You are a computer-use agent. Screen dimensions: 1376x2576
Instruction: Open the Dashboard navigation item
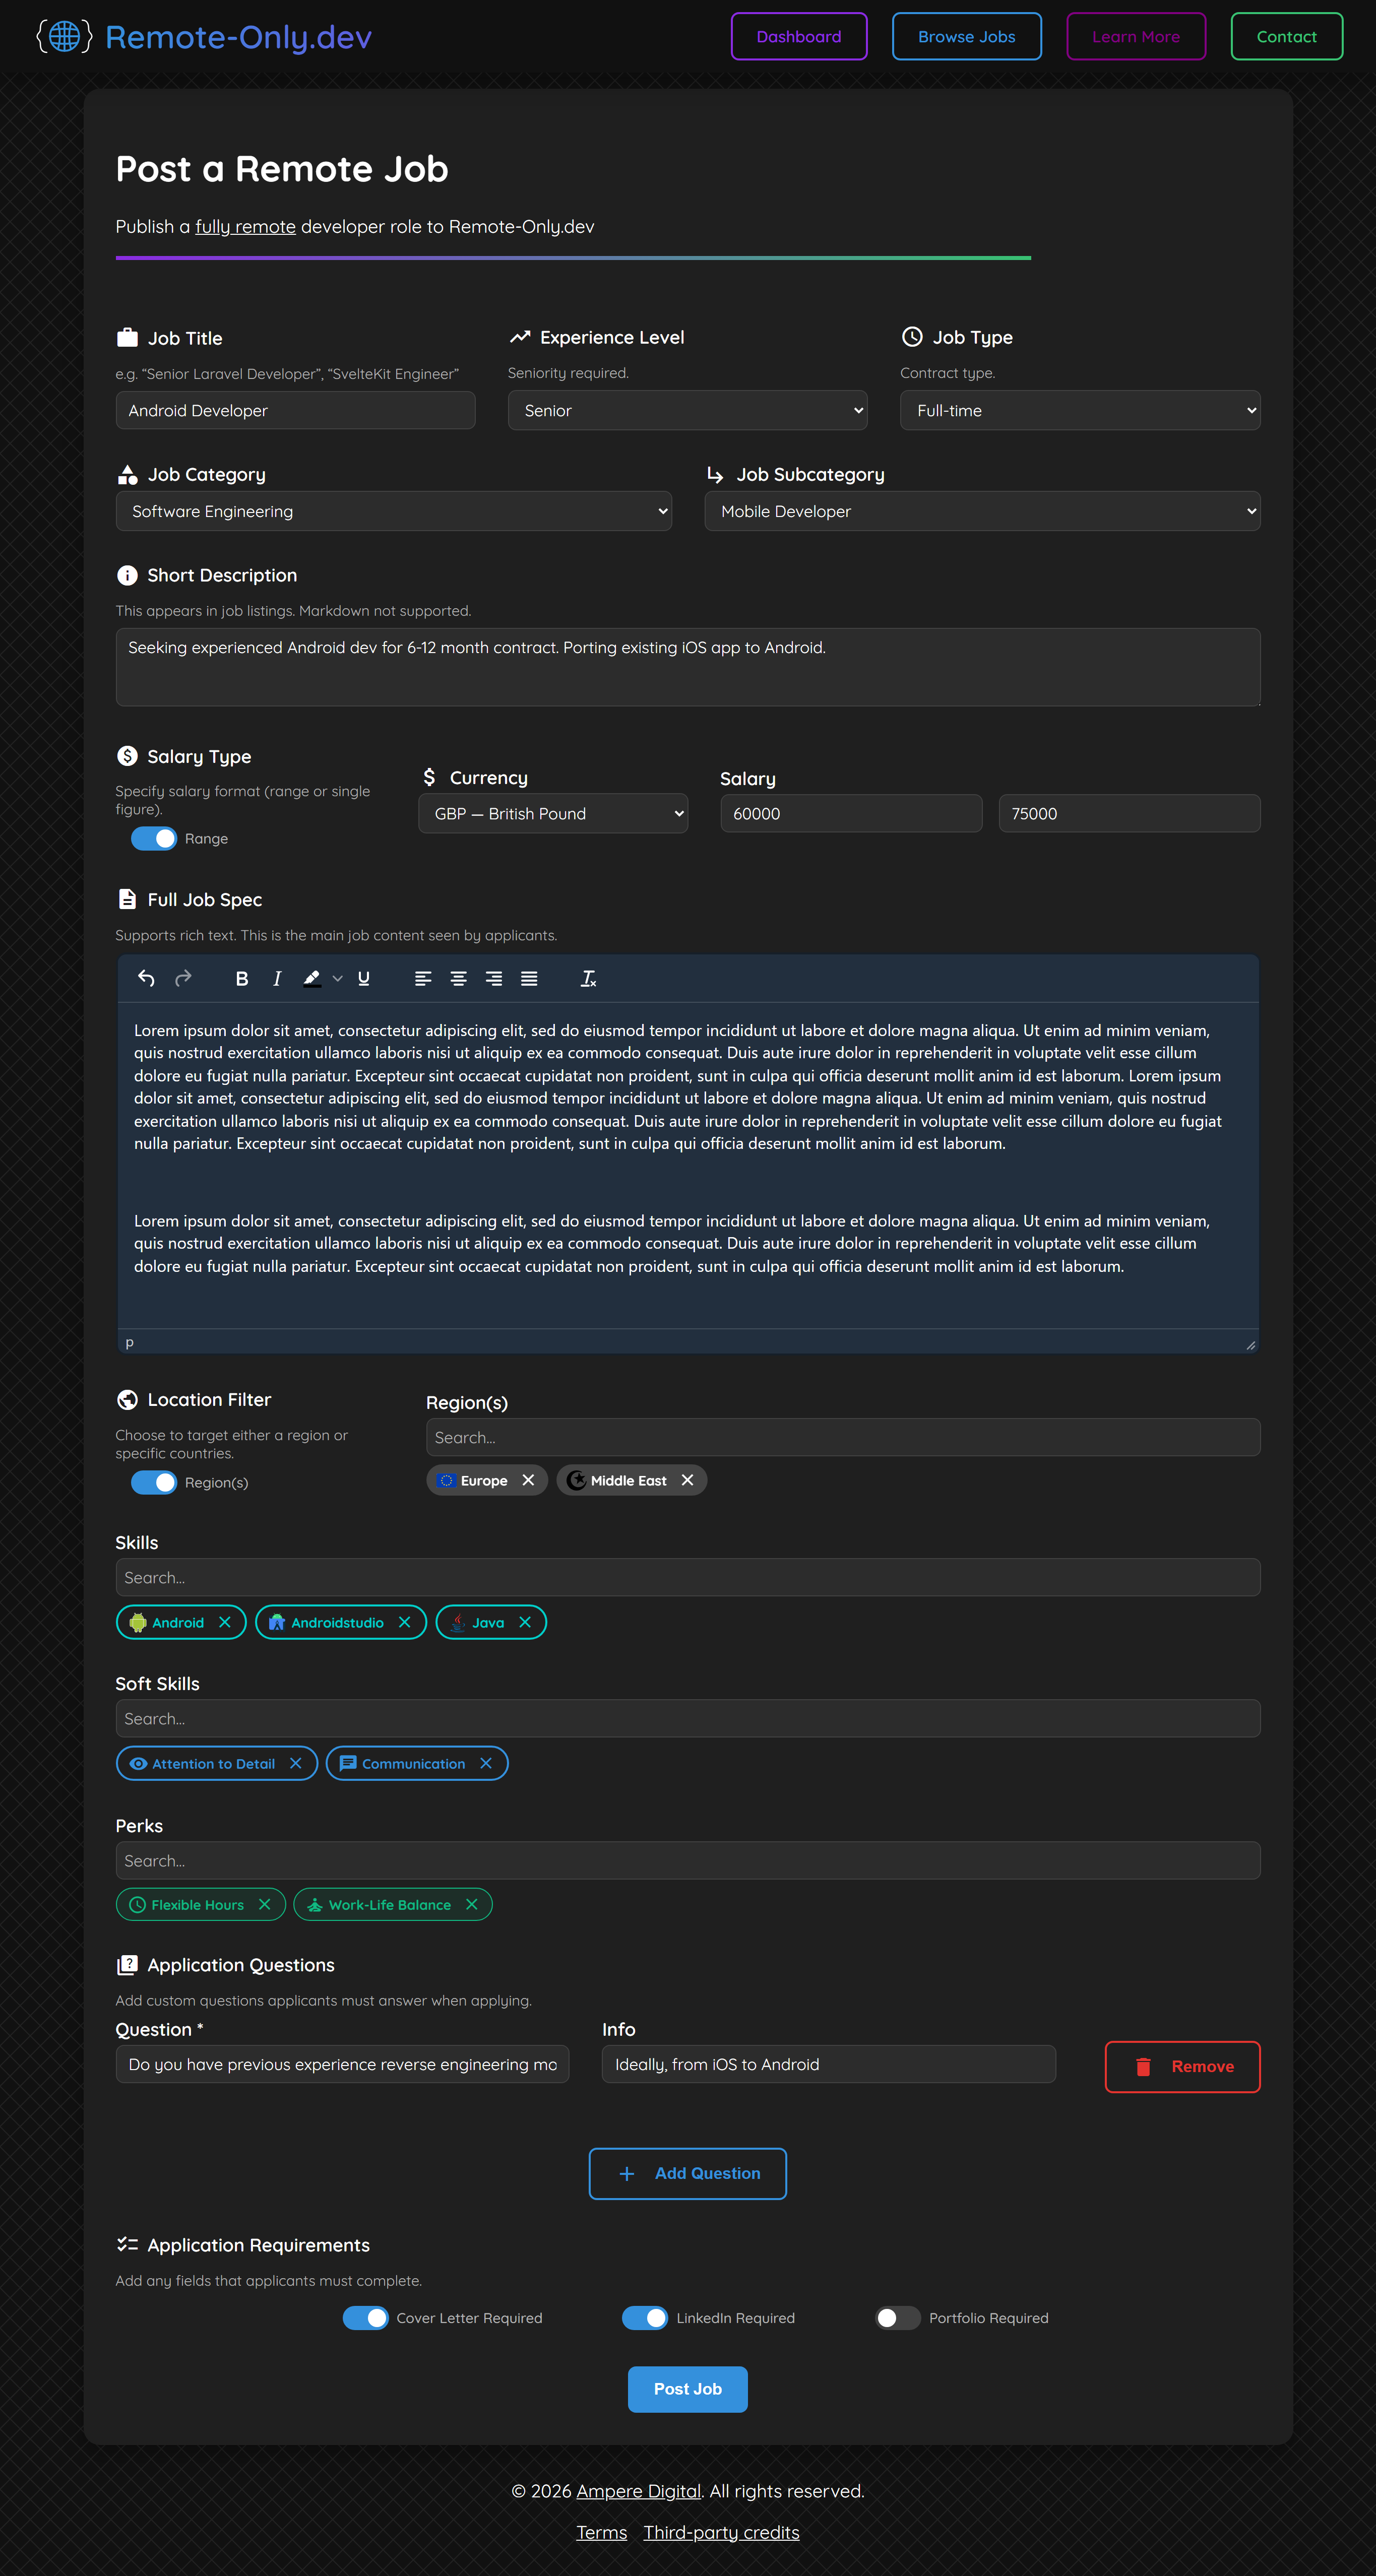[x=798, y=36]
